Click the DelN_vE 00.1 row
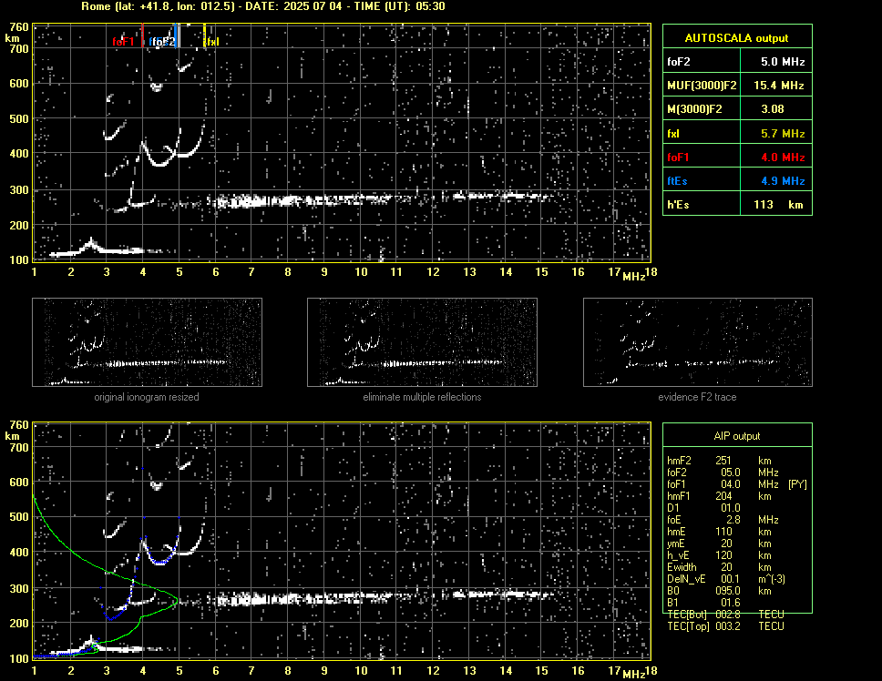Screen dimensions: 882x681 (x=726, y=579)
